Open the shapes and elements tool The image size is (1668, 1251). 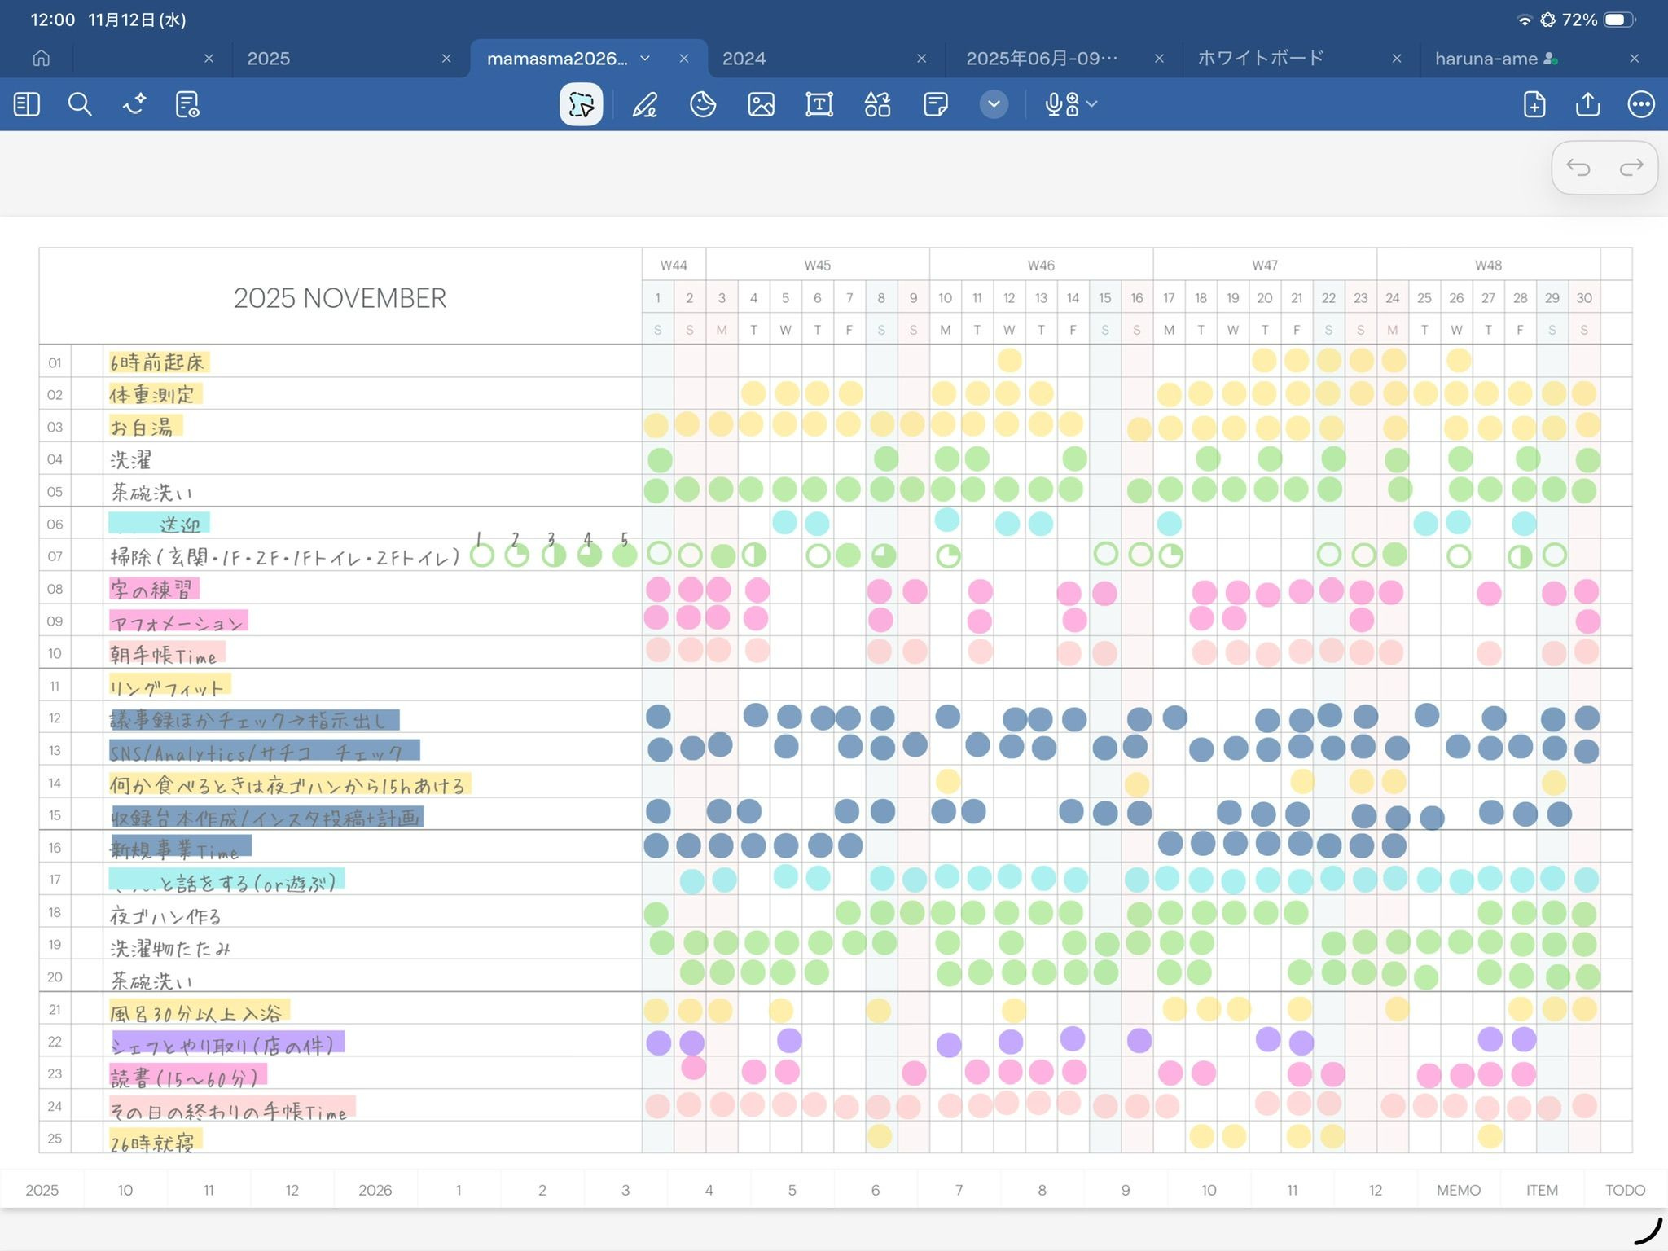tap(877, 104)
